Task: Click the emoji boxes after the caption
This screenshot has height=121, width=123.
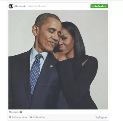Action: [x=21, y=112]
